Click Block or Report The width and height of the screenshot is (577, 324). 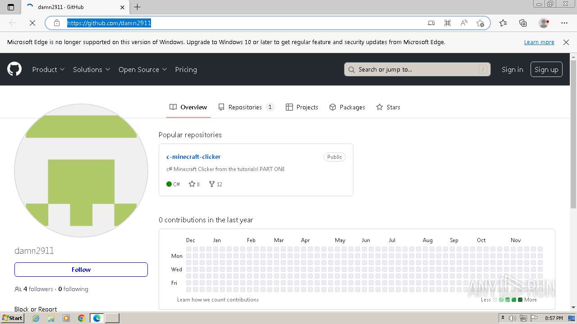coord(36,309)
